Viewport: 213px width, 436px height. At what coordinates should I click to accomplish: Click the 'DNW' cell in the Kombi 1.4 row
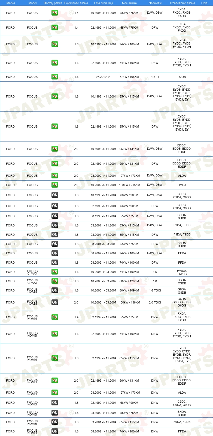pyautogui.click(x=155, y=317)
